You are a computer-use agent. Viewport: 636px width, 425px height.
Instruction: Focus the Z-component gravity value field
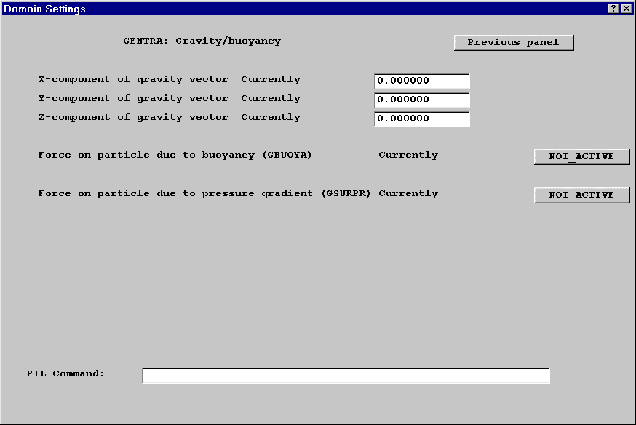[421, 119]
